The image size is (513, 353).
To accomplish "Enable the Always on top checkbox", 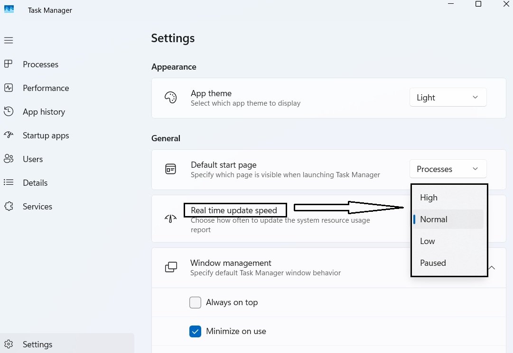I will coord(196,302).
